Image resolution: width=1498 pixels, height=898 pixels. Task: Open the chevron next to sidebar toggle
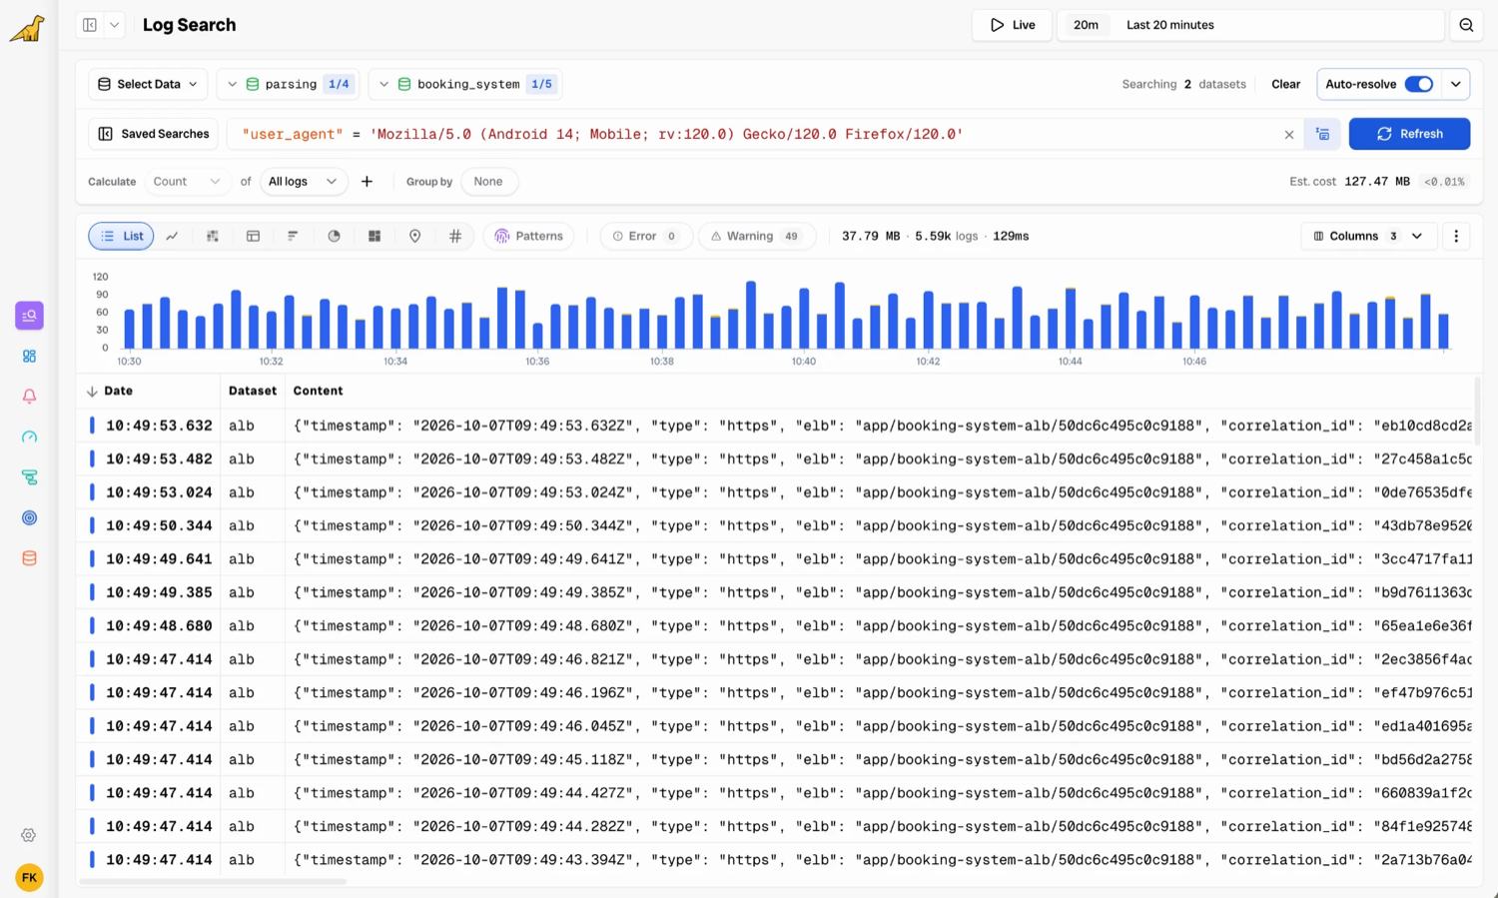pyautogui.click(x=114, y=25)
